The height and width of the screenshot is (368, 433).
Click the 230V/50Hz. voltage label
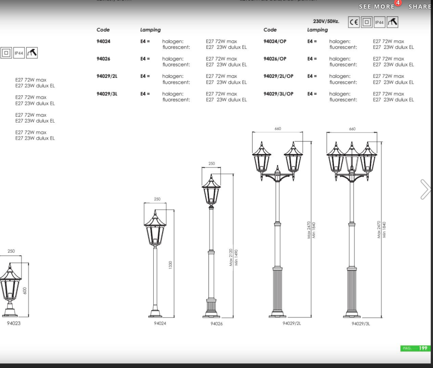tap(326, 21)
